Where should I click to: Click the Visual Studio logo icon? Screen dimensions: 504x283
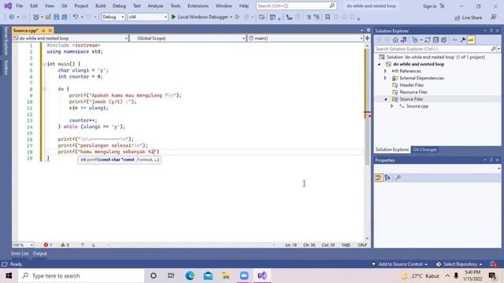pyautogui.click(x=8, y=6)
